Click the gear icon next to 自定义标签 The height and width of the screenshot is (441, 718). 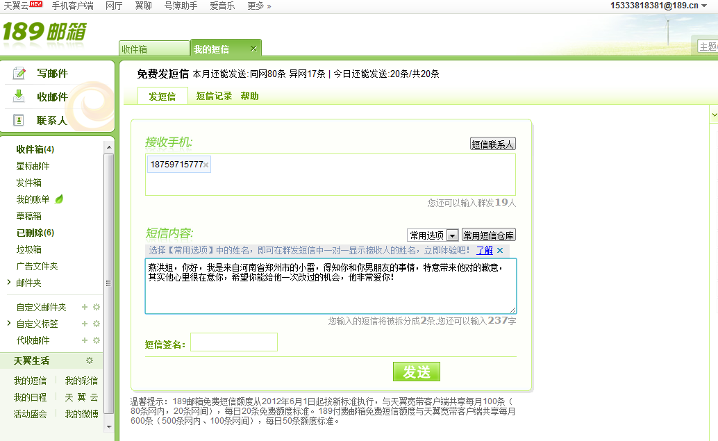pyautogui.click(x=96, y=324)
